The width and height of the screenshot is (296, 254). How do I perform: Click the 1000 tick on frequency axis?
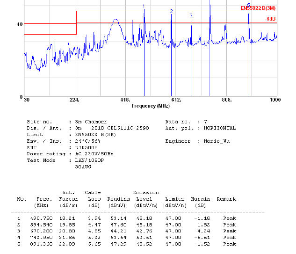274,100
